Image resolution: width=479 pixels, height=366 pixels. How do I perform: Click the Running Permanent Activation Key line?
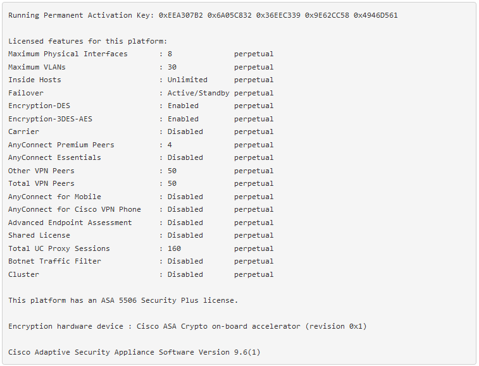[x=203, y=15]
